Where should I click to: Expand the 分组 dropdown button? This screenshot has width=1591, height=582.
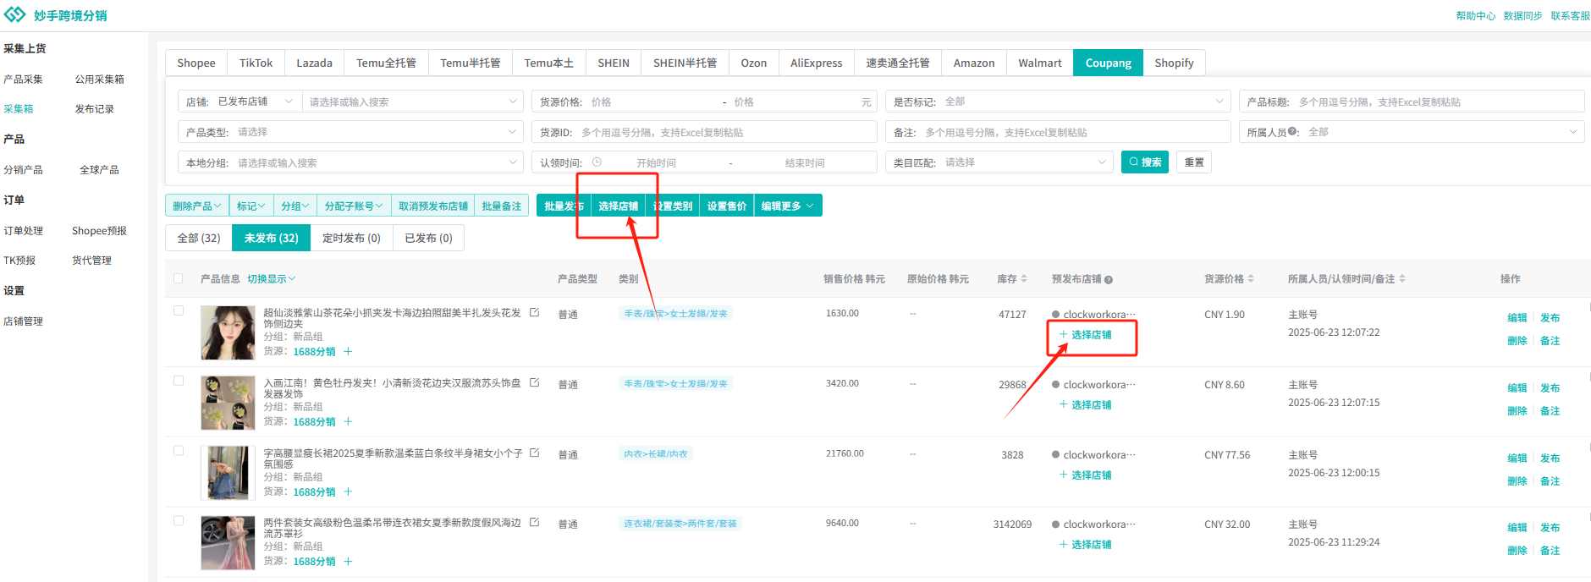click(295, 206)
